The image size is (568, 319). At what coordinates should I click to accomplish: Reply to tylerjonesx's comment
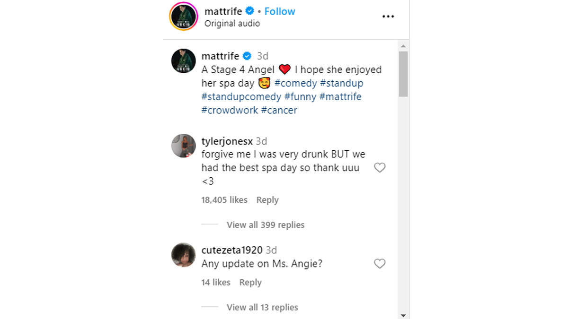[x=267, y=200]
